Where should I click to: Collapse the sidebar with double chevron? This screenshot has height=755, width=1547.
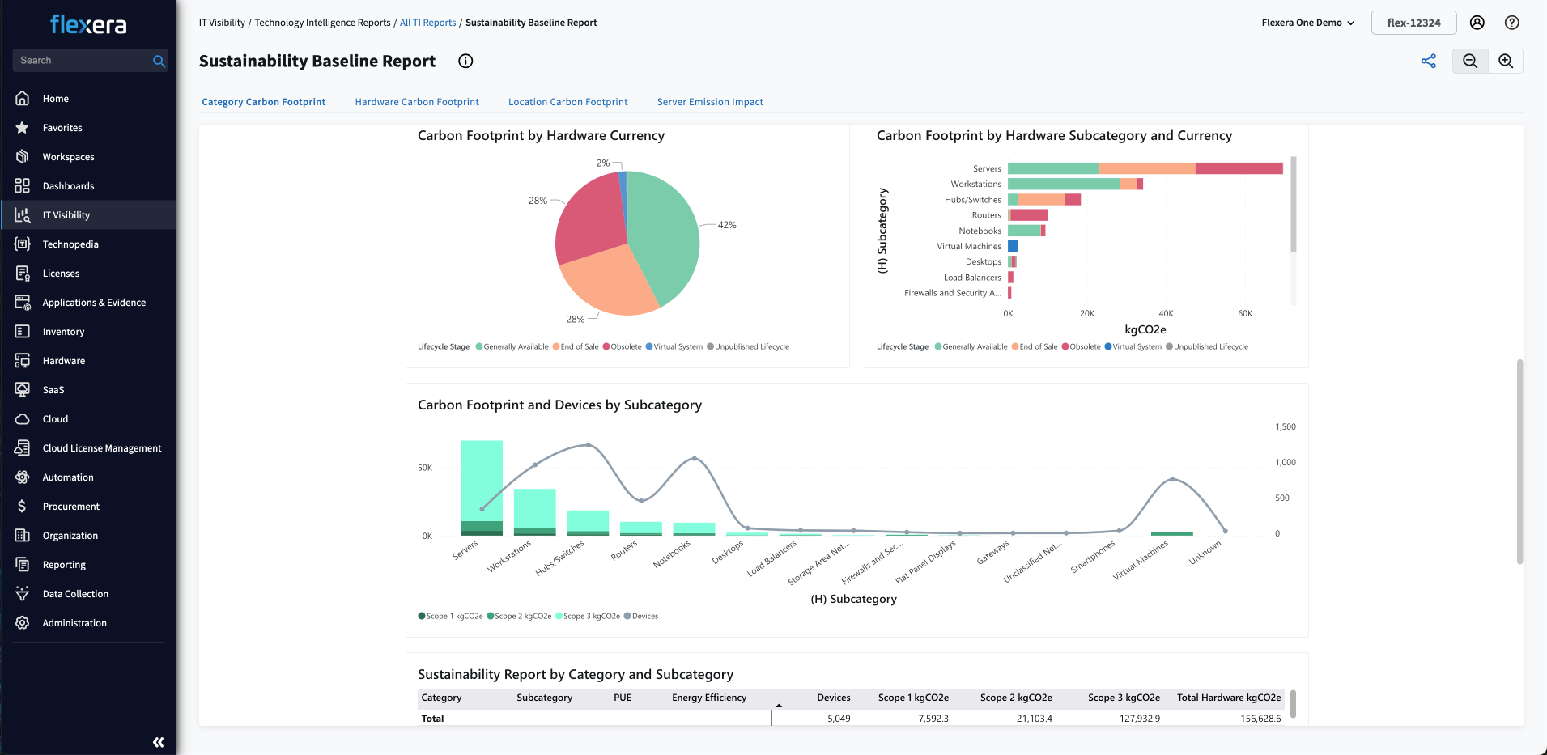158,742
